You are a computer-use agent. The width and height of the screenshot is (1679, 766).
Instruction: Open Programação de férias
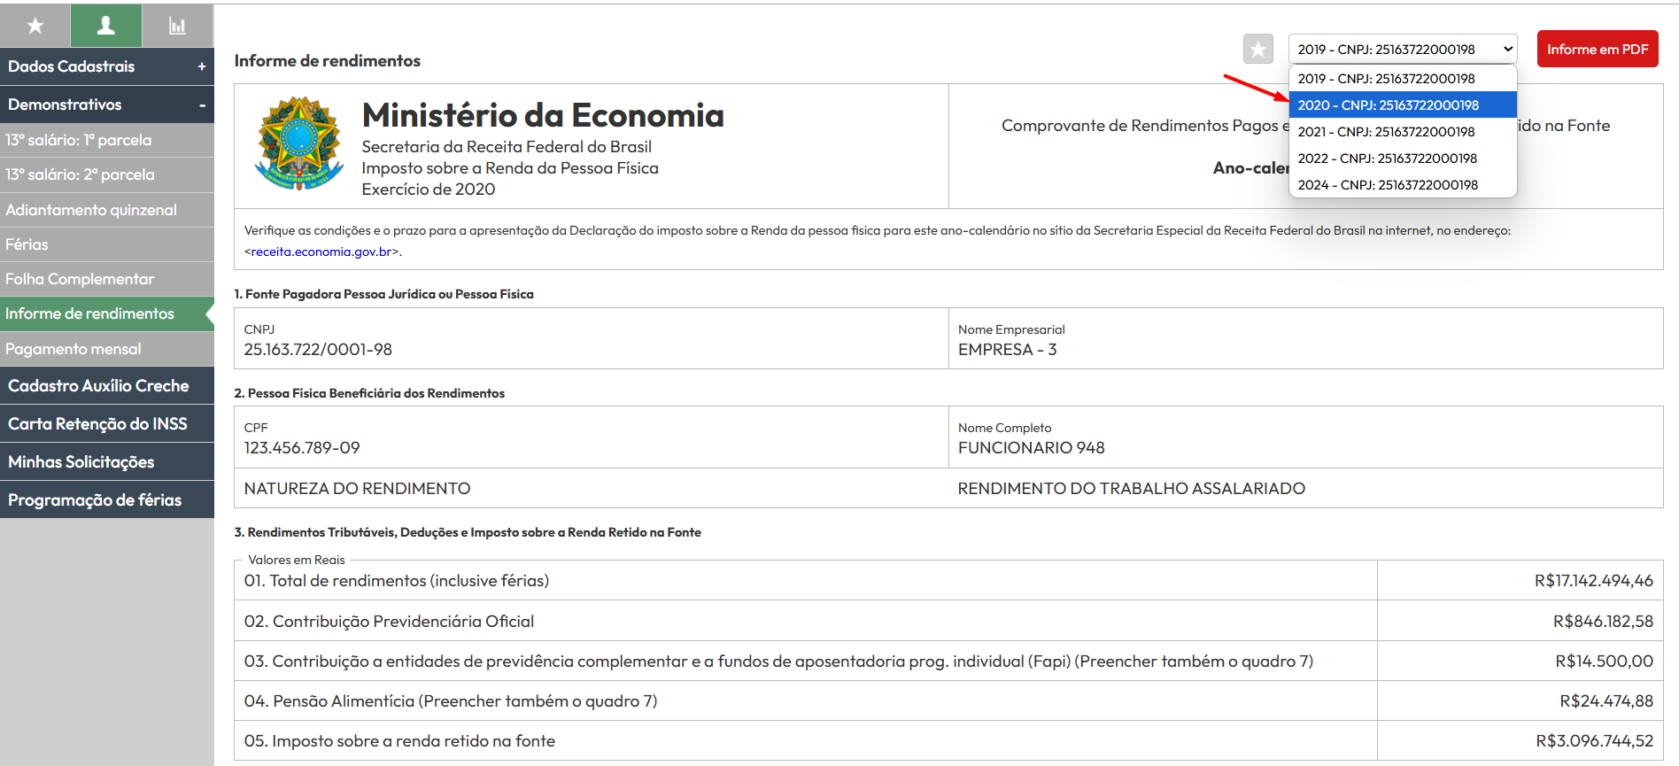tap(107, 500)
